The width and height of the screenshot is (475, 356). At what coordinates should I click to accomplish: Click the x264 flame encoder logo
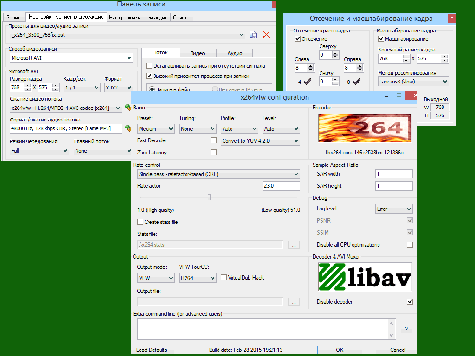[365, 128]
